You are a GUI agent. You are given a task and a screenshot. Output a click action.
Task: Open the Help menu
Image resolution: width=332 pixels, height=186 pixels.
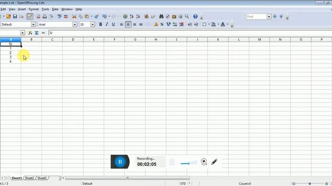tap(79, 9)
